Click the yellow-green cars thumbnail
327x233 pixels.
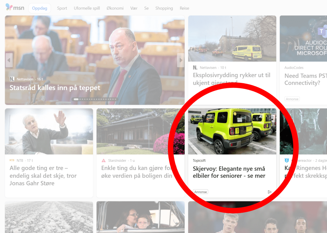(232, 131)
